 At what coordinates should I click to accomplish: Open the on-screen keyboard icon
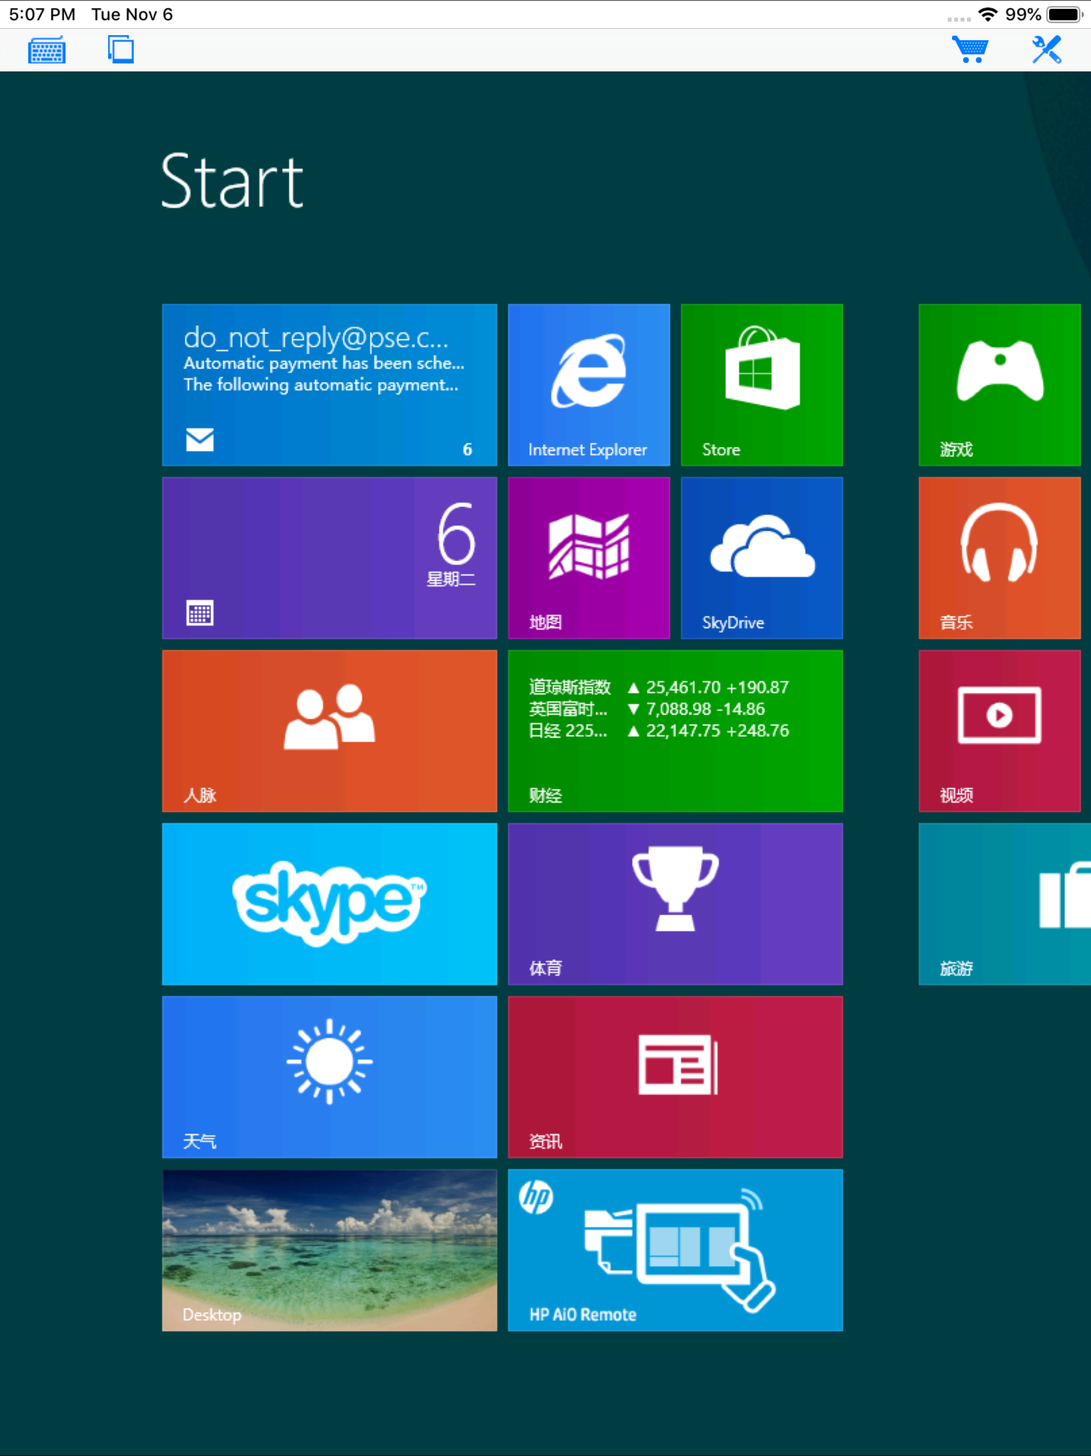click(x=47, y=50)
